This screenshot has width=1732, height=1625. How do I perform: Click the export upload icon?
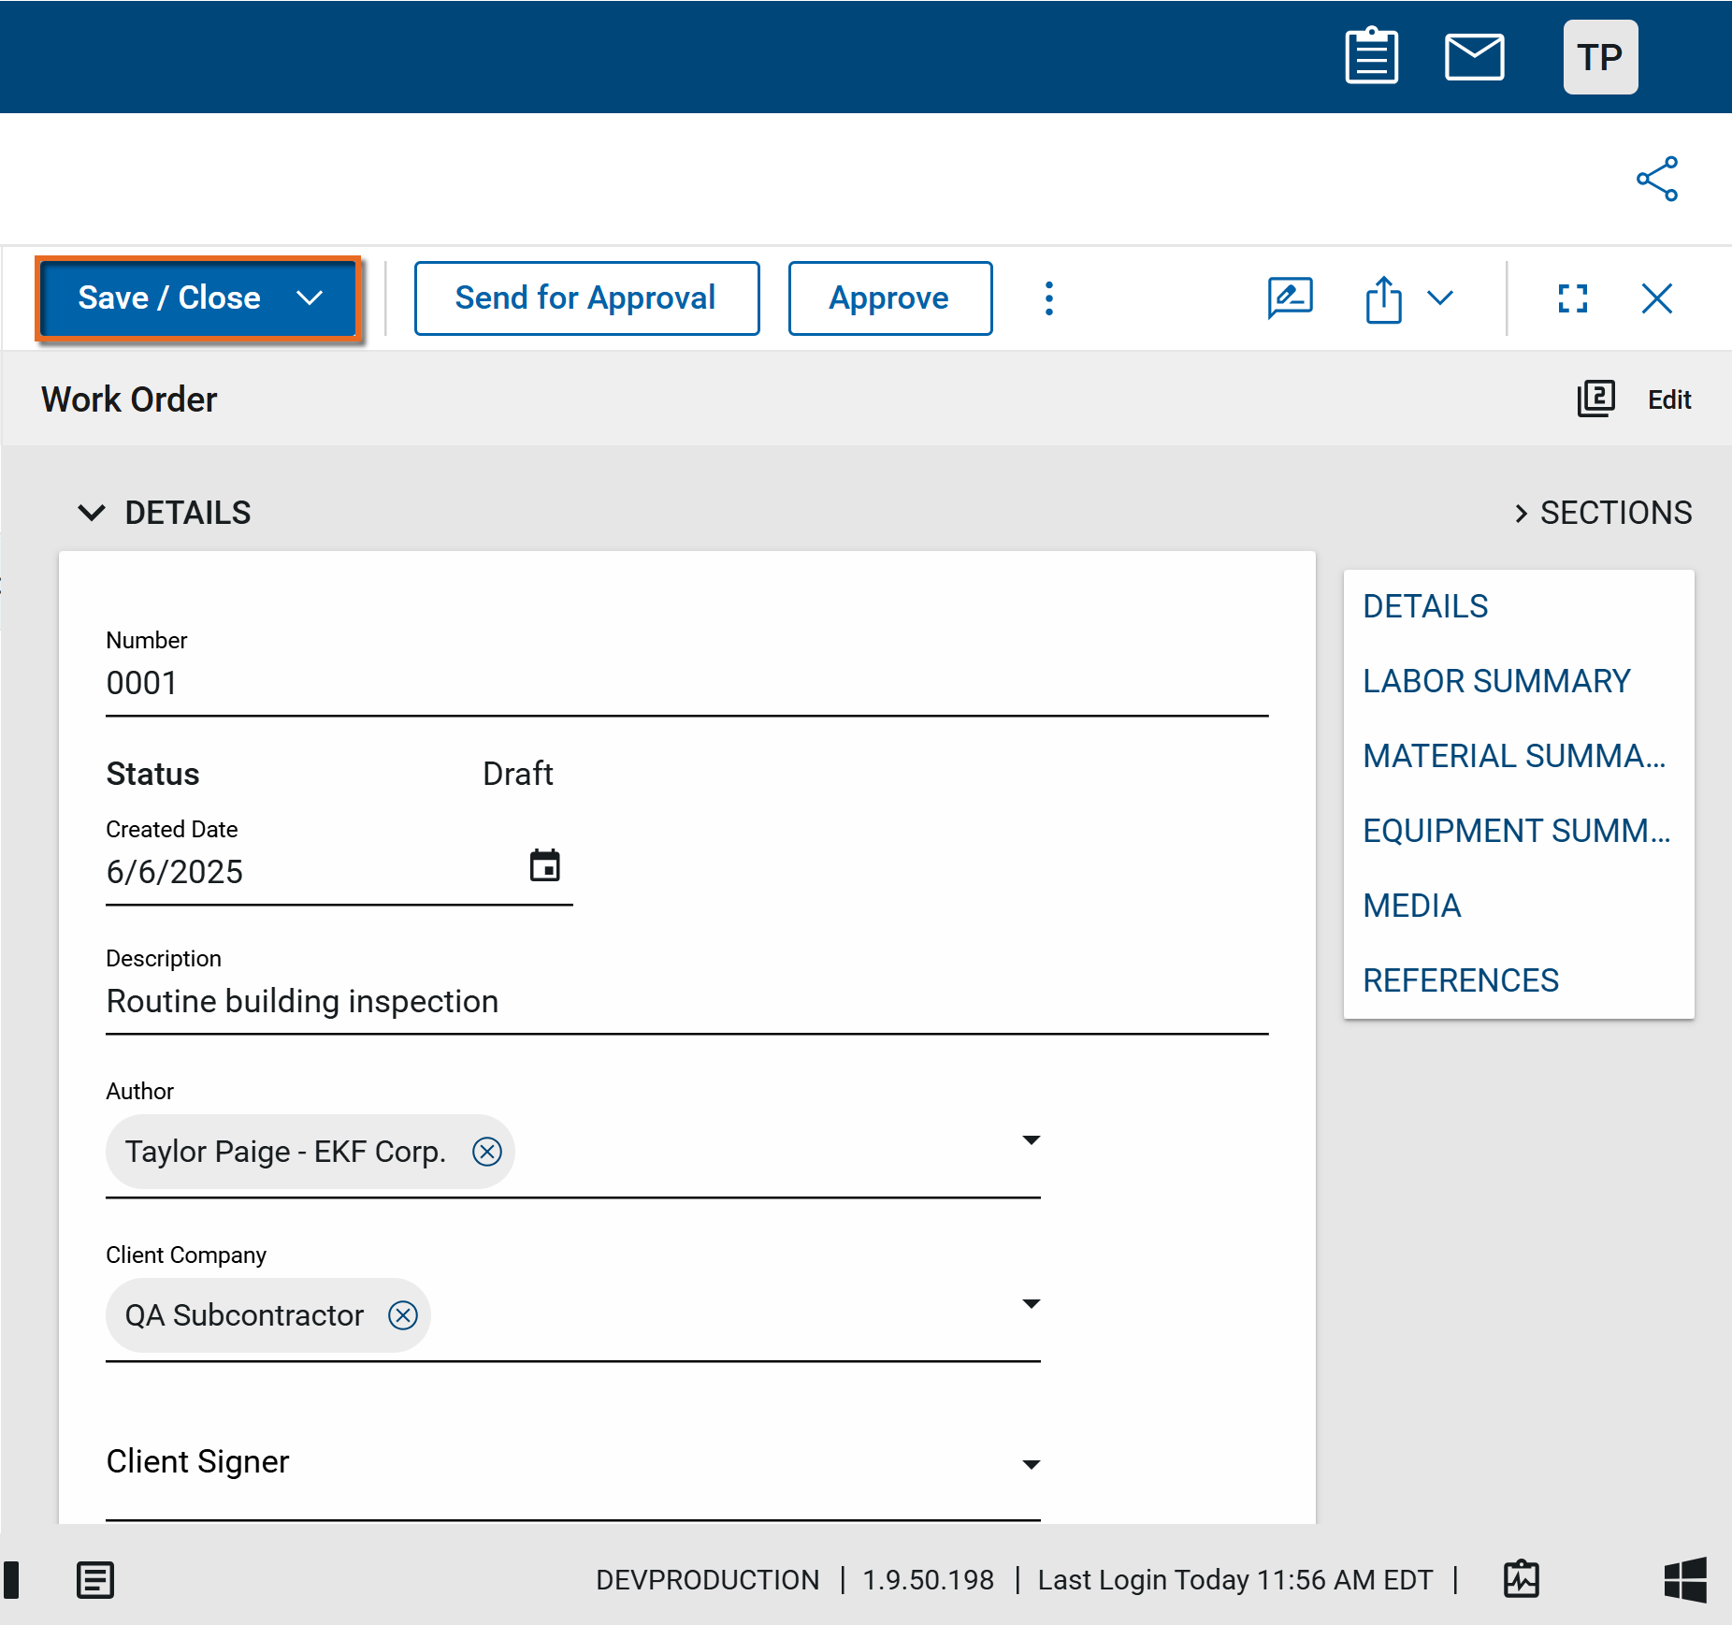coord(1383,299)
